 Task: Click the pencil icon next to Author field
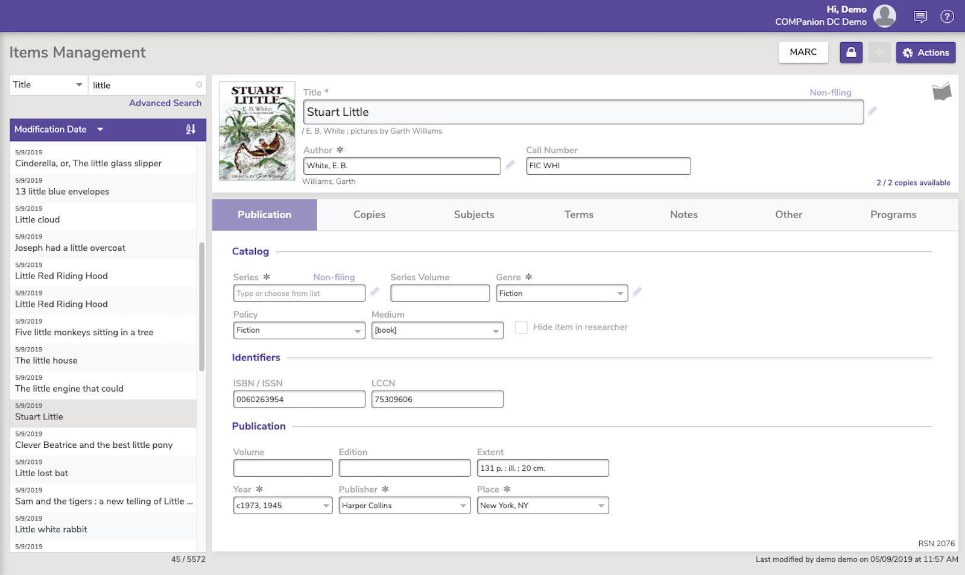[x=510, y=165]
